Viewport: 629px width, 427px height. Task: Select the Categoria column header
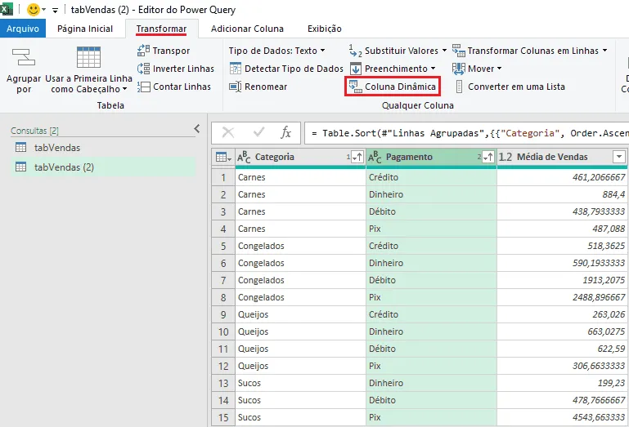(x=300, y=157)
